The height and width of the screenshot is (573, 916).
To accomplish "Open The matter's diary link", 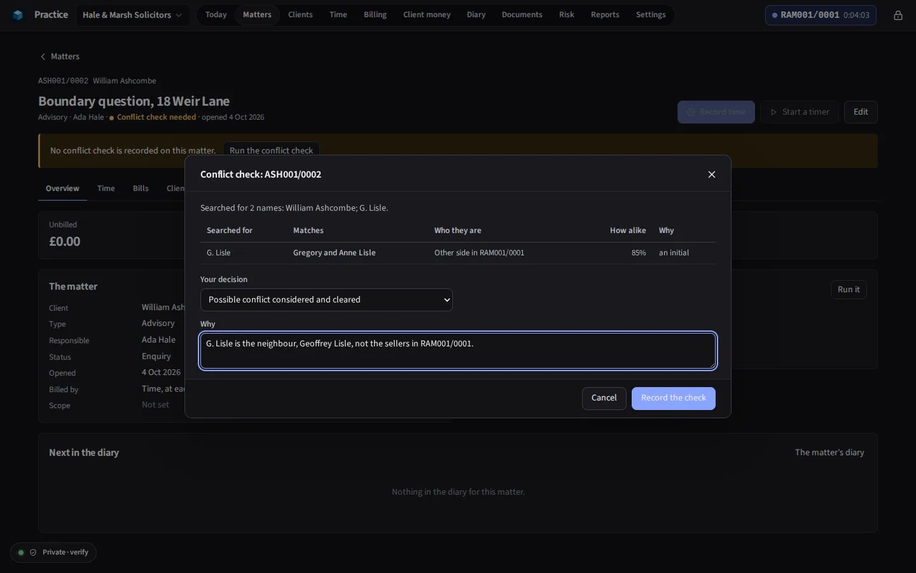I will click(x=829, y=453).
